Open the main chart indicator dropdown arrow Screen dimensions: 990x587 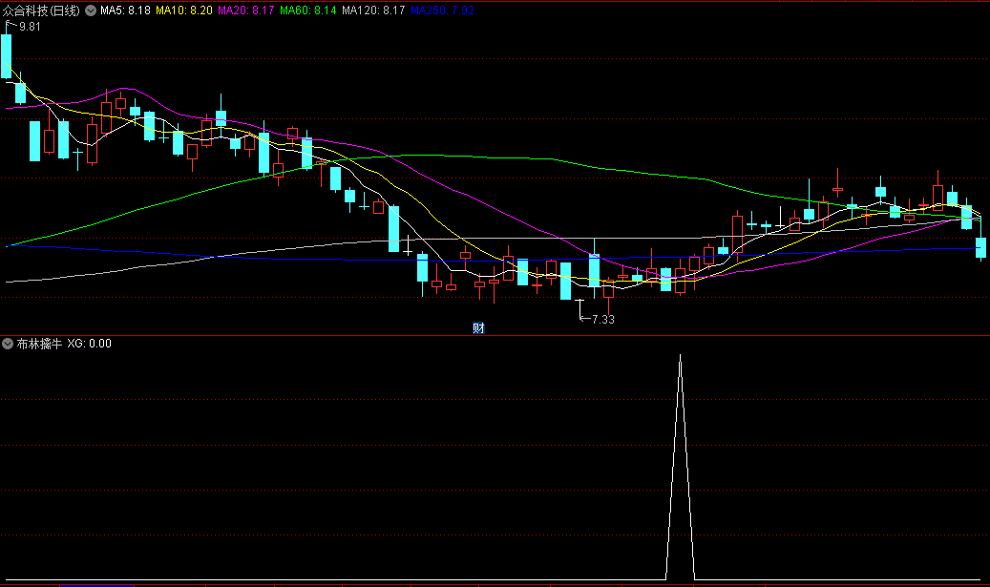[91, 10]
